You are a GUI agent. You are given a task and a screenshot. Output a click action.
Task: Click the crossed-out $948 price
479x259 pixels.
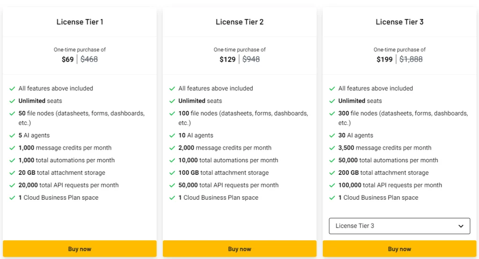pos(251,59)
